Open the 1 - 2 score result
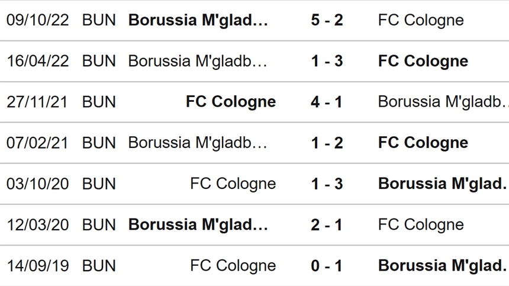This screenshot has width=509, height=286. point(327,143)
